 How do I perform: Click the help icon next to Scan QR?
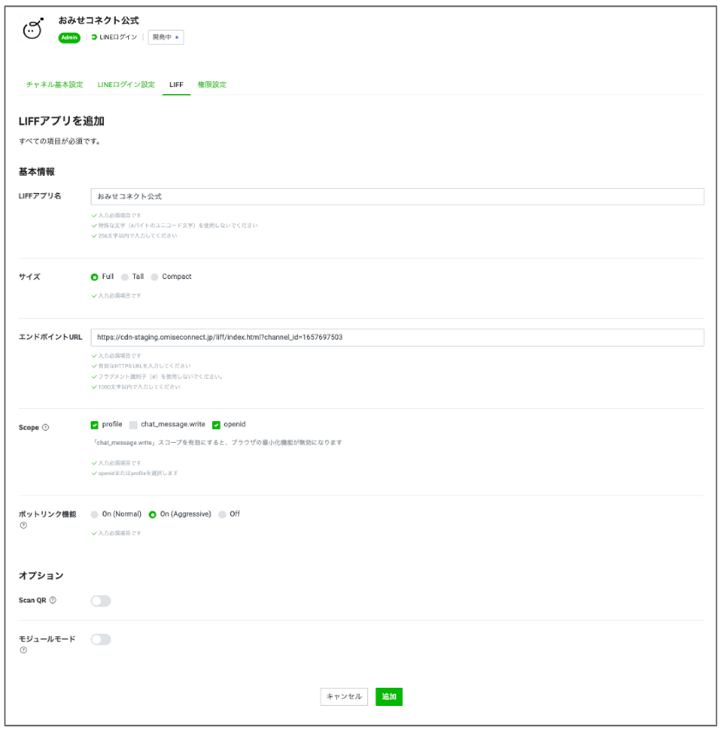[x=53, y=601]
